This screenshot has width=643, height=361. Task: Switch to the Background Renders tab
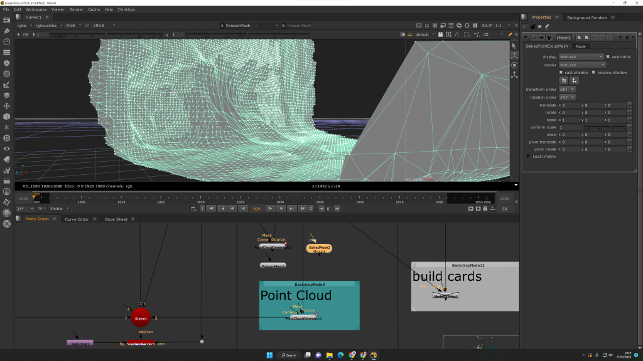coord(586,18)
